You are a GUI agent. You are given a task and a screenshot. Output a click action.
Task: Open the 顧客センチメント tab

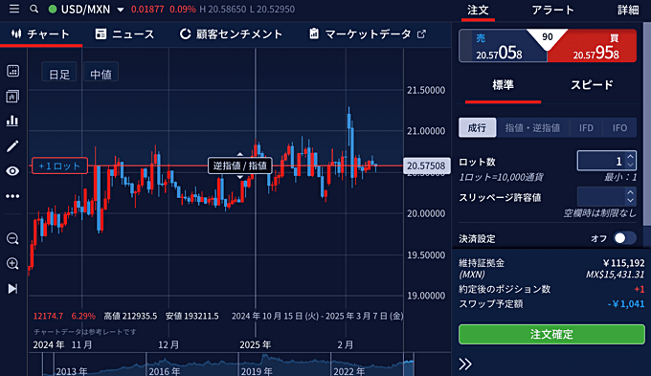point(231,34)
